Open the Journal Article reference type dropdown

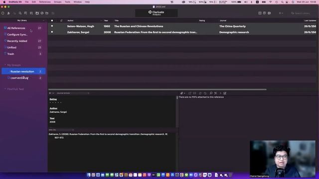73,93
